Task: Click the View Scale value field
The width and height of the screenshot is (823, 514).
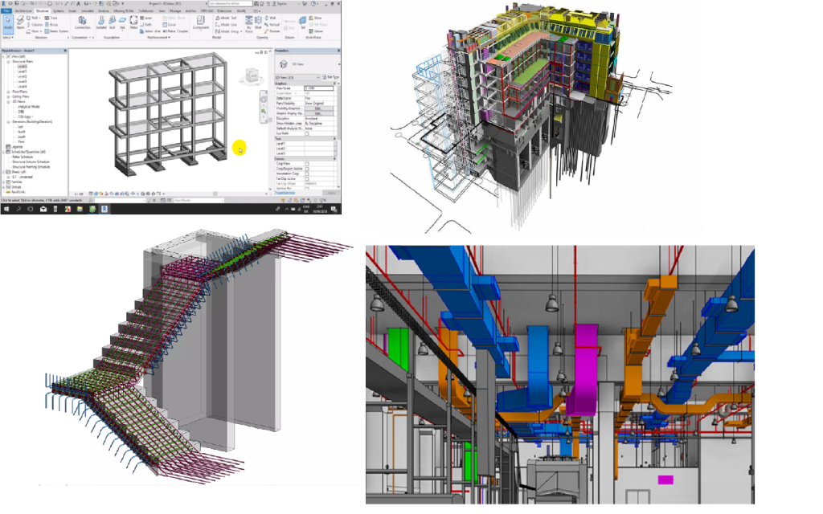Action: (x=318, y=88)
